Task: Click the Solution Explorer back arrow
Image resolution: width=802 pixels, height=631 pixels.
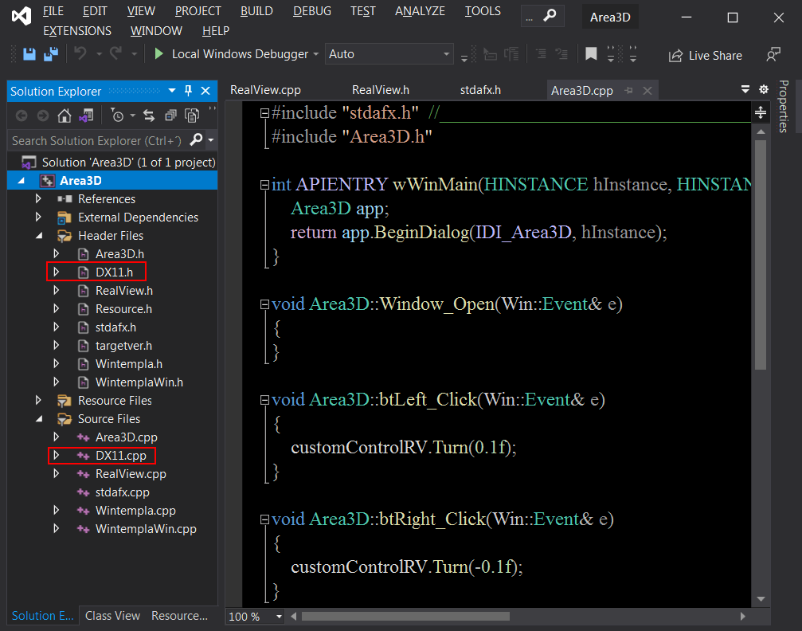Action: click(x=22, y=116)
